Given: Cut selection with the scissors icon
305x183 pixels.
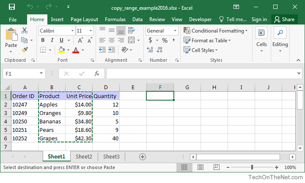Looking at the screenshot, I should [25, 30].
